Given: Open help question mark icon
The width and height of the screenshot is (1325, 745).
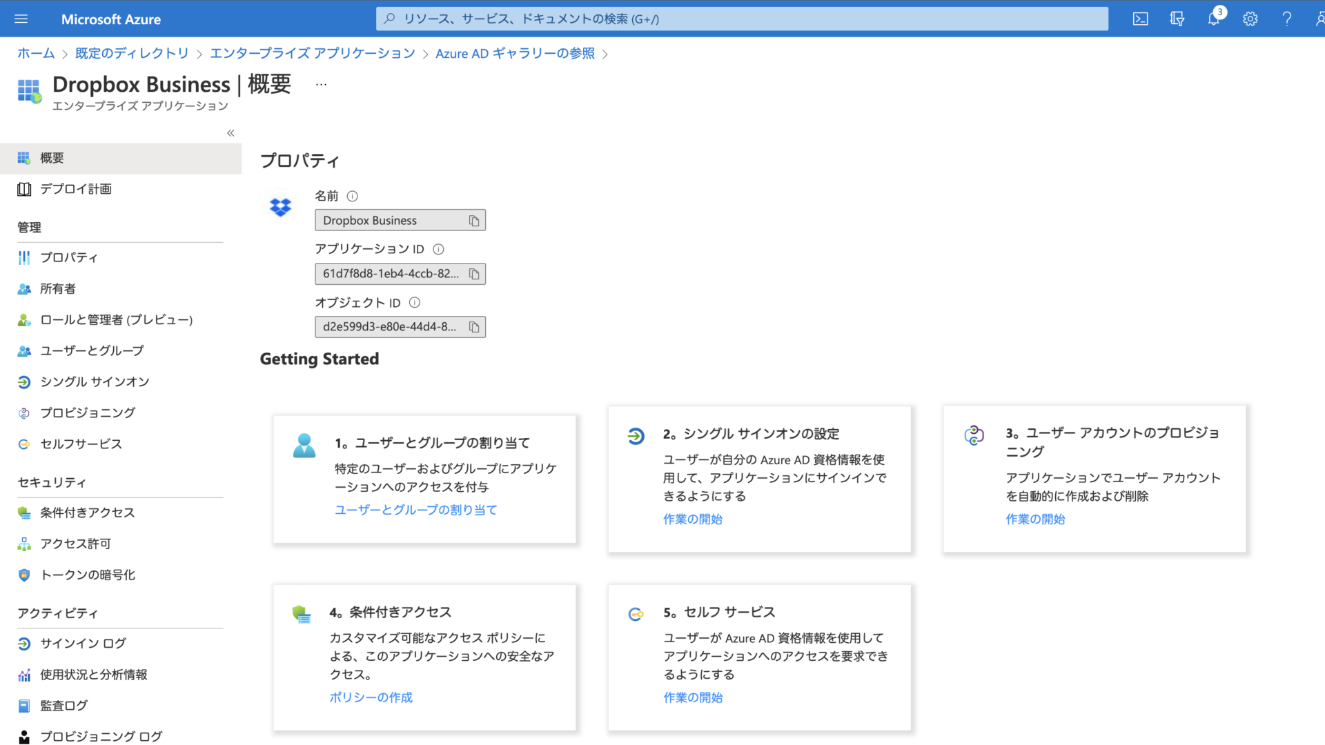Looking at the screenshot, I should [x=1286, y=19].
